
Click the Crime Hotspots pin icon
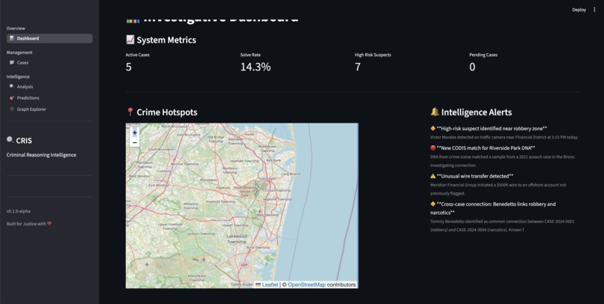pyautogui.click(x=130, y=112)
